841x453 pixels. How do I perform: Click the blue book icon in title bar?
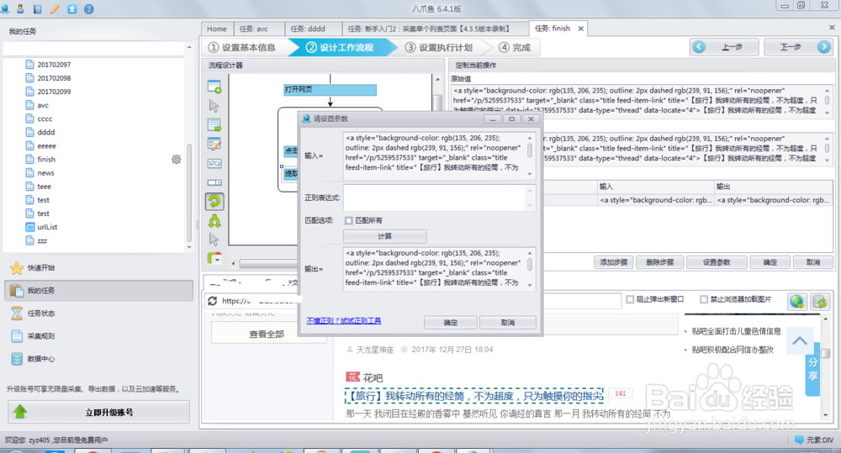38,8
